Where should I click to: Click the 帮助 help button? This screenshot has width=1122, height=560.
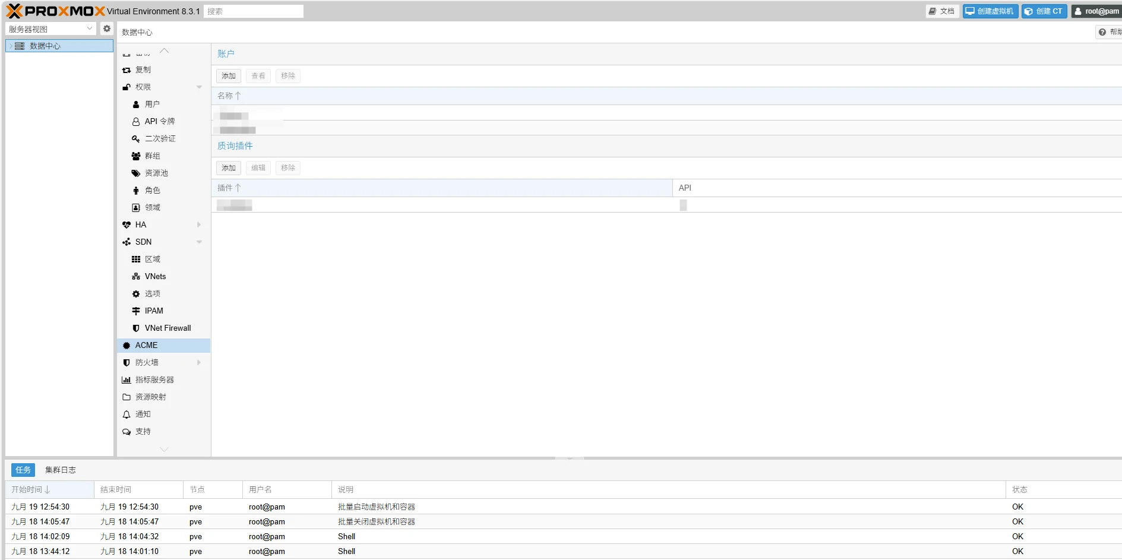(x=1109, y=32)
